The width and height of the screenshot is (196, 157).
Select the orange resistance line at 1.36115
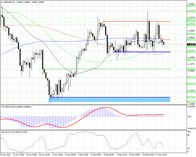pos(136,21)
